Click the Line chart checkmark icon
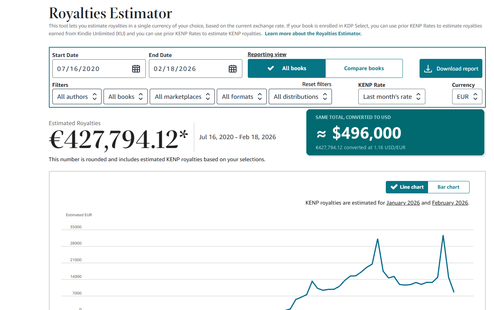This screenshot has height=310, width=494. click(394, 187)
